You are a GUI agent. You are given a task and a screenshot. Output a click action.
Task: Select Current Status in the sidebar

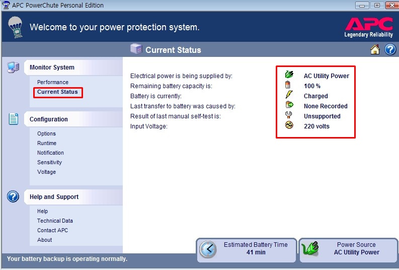57,92
